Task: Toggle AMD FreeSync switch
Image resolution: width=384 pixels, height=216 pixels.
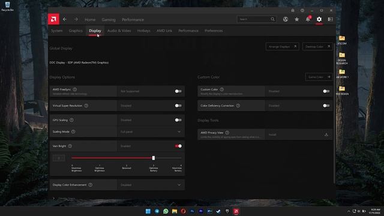Action: tap(178, 91)
